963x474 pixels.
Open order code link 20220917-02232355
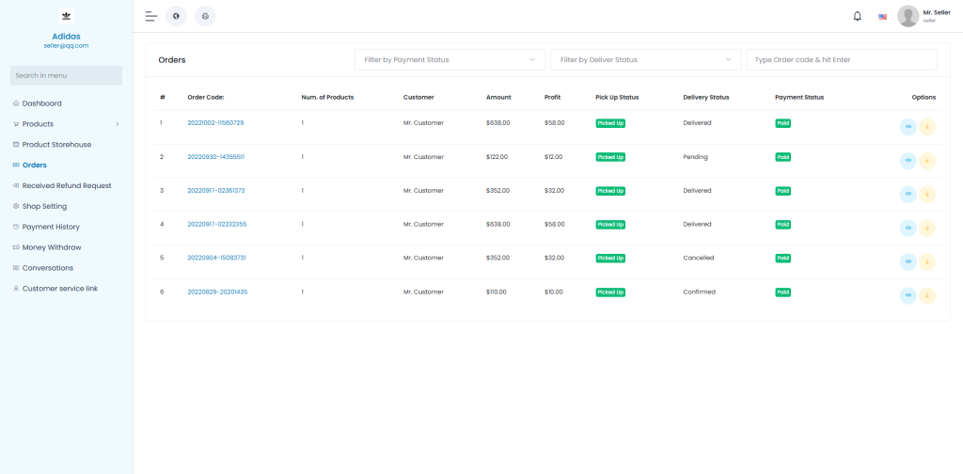tap(216, 224)
